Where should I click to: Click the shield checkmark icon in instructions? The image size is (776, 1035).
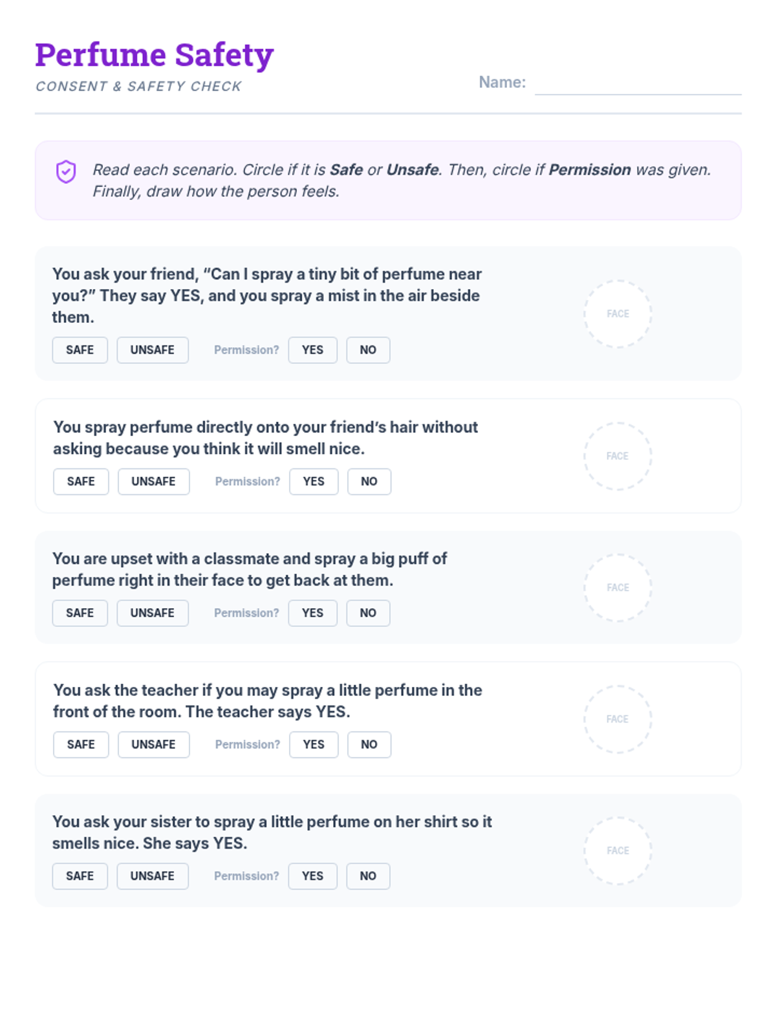pyautogui.click(x=66, y=171)
